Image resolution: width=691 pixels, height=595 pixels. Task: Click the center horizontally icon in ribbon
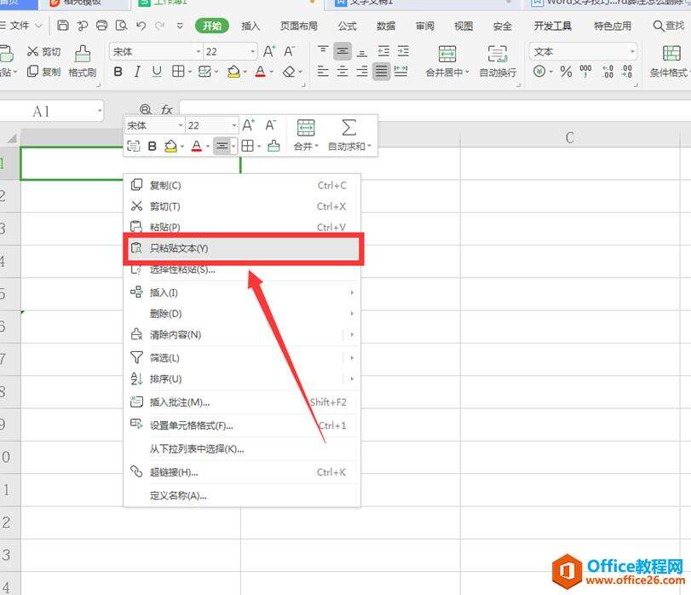pos(343,72)
